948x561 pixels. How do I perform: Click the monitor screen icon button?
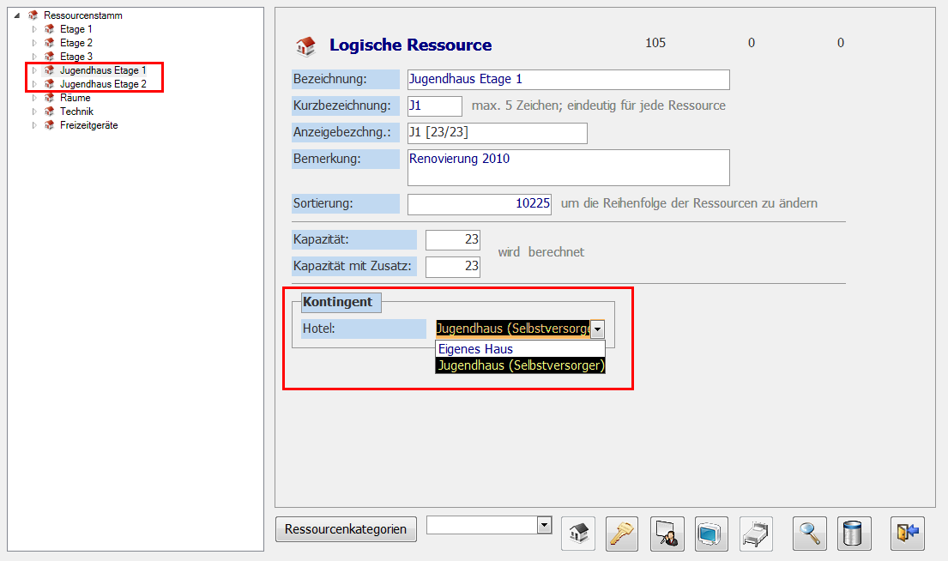pyautogui.click(x=712, y=534)
